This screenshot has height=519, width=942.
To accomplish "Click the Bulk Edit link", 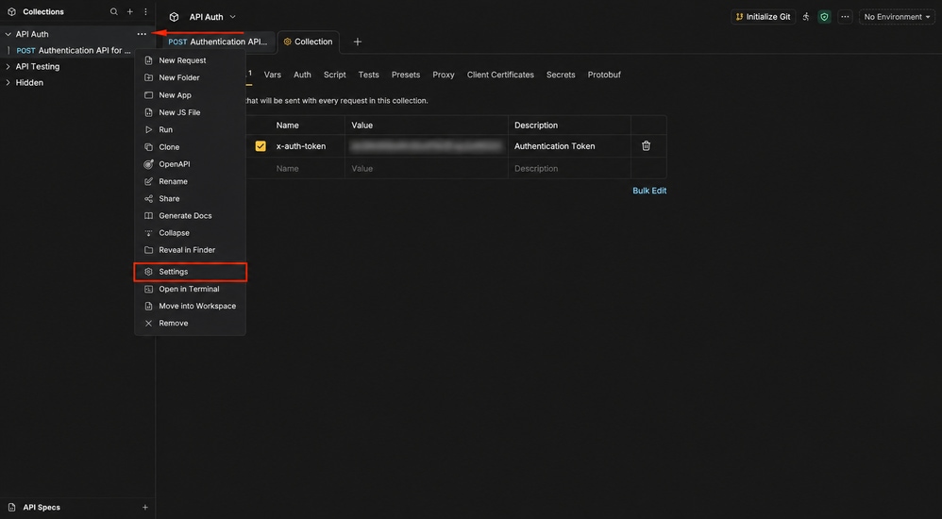I will click(649, 191).
